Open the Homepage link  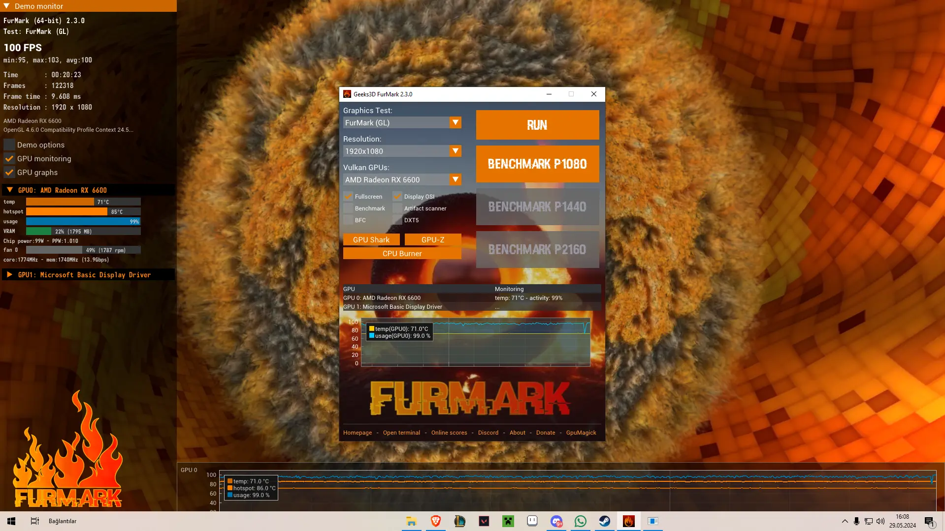358,433
